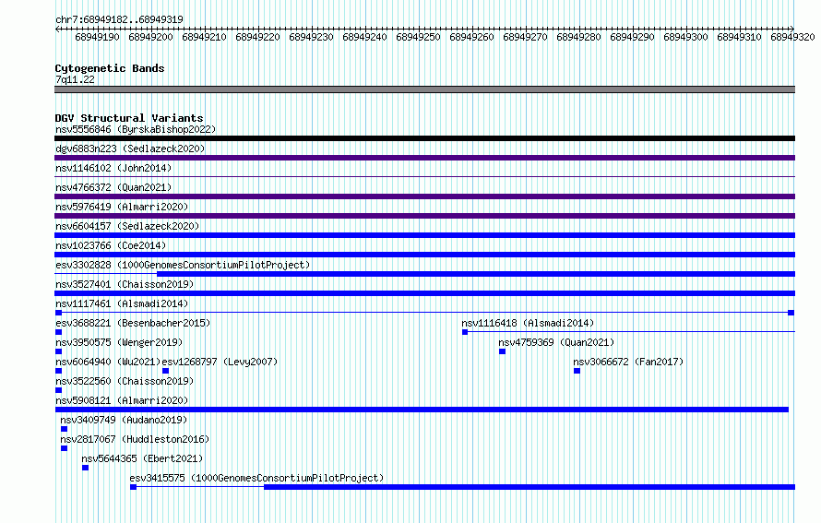The image size is (821, 523).
Task: Open nsv3527401 (Chaisson2019) label
Action: (125, 284)
